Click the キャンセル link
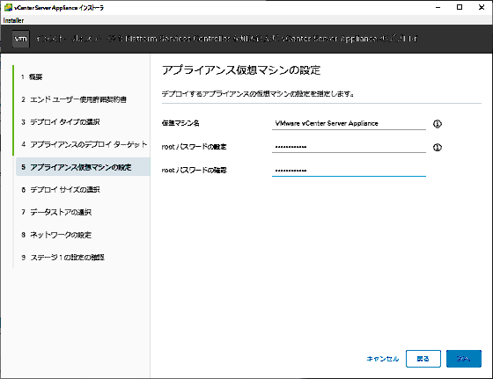This screenshot has width=493, height=379. [383, 359]
